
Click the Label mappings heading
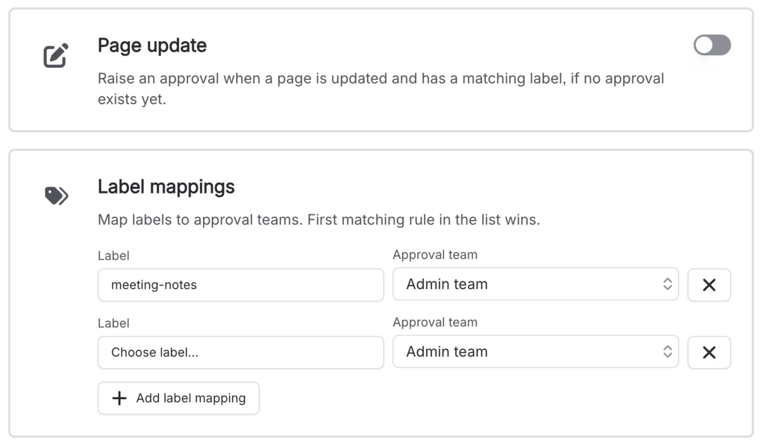pyautogui.click(x=166, y=187)
